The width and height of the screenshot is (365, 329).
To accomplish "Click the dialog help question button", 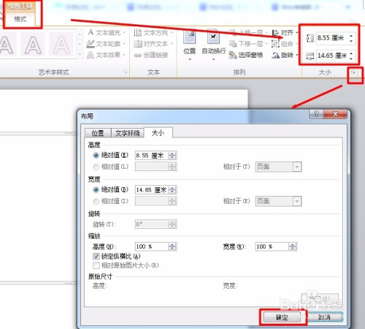I will point(316,114).
